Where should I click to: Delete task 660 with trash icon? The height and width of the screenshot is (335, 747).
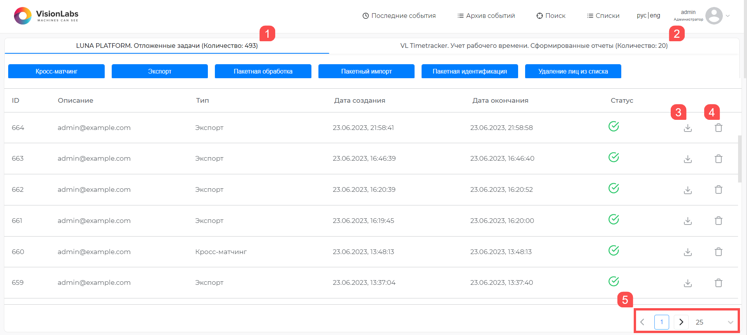(x=719, y=252)
